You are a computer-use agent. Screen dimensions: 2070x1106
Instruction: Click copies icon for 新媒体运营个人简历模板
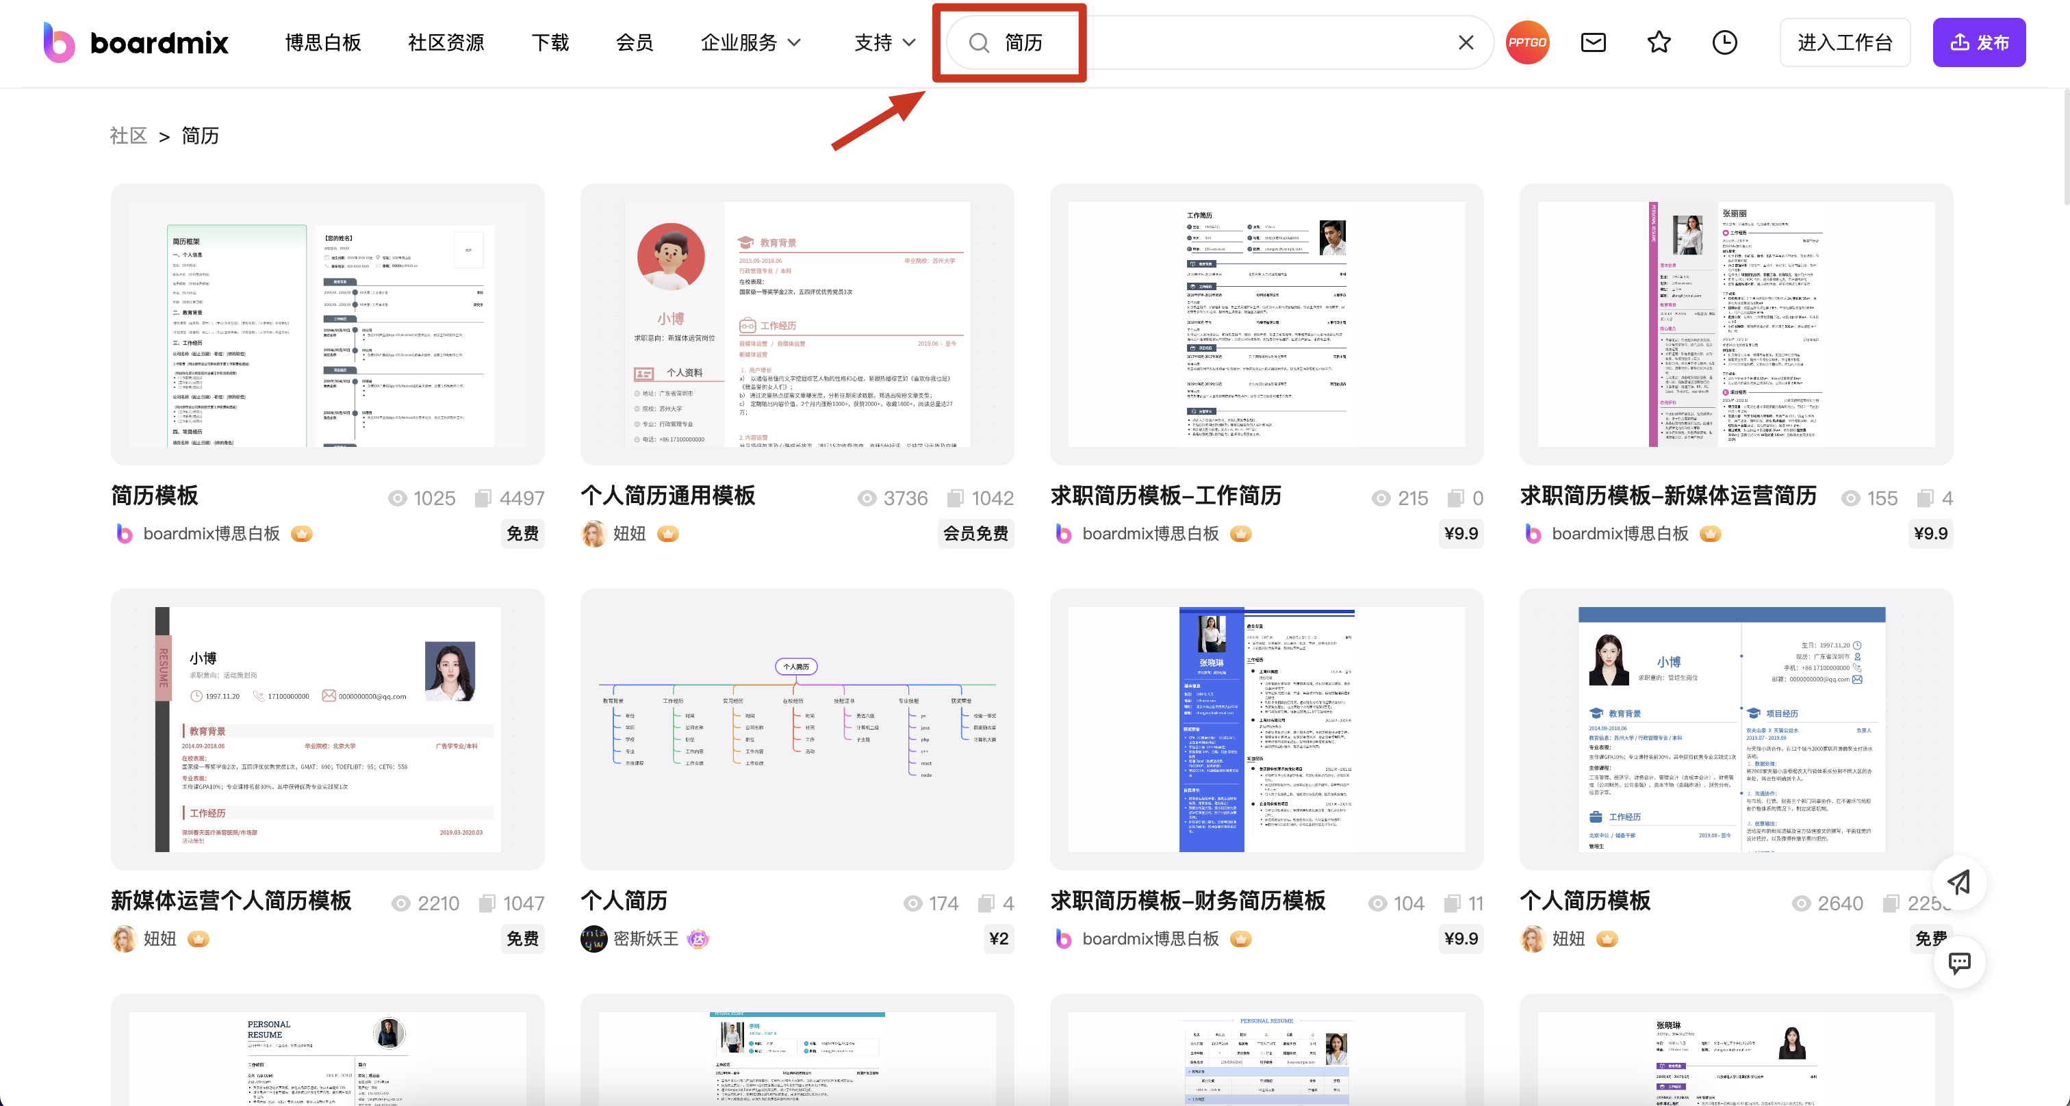pyautogui.click(x=486, y=903)
